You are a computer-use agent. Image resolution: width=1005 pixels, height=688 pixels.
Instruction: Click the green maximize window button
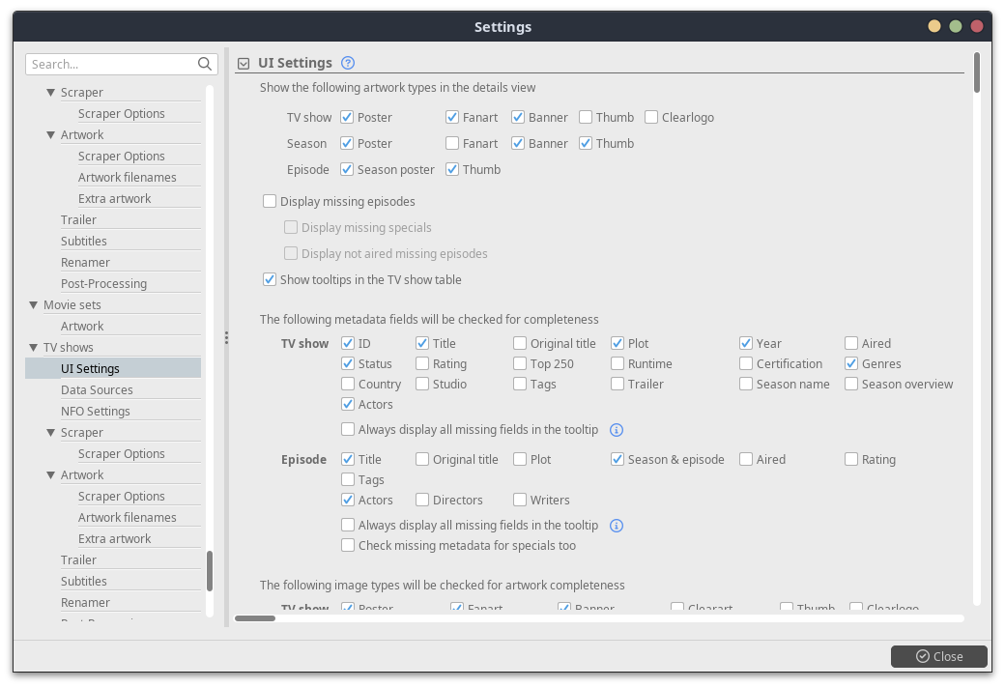click(956, 27)
